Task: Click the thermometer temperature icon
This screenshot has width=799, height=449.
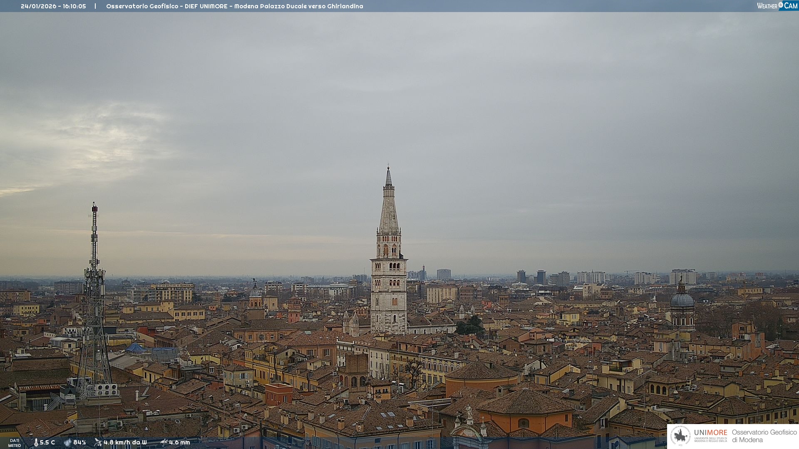Action: [36, 442]
